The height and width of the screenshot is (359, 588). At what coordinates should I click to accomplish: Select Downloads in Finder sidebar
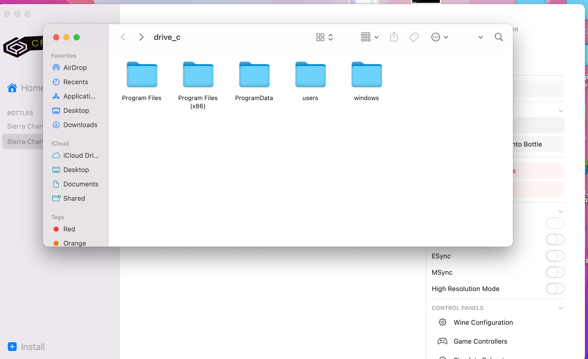(80, 125)
